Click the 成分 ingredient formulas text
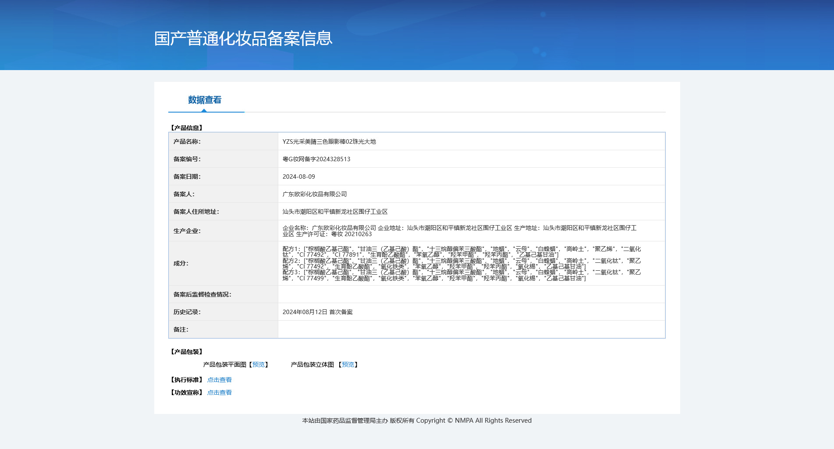Image resolution: width=834 pixels, height=449 pixels. tap(461, 263)
